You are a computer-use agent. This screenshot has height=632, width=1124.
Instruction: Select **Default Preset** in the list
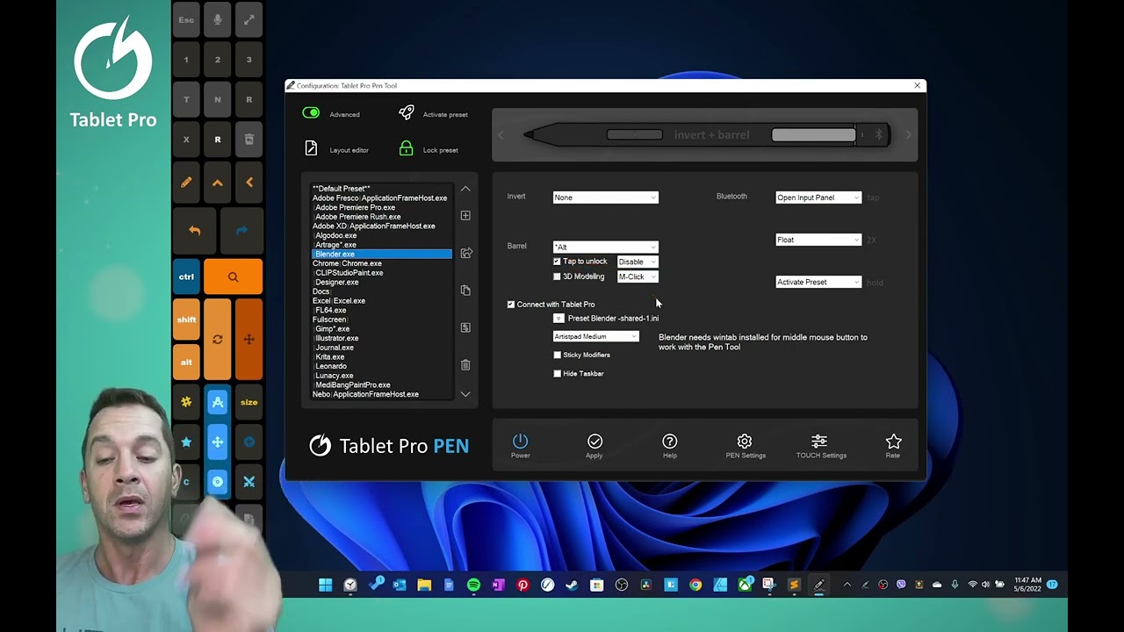pyautogui.click(x=342, y=189)
